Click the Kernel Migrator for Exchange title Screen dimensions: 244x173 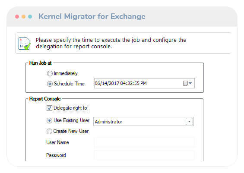(x=92, y=16)
